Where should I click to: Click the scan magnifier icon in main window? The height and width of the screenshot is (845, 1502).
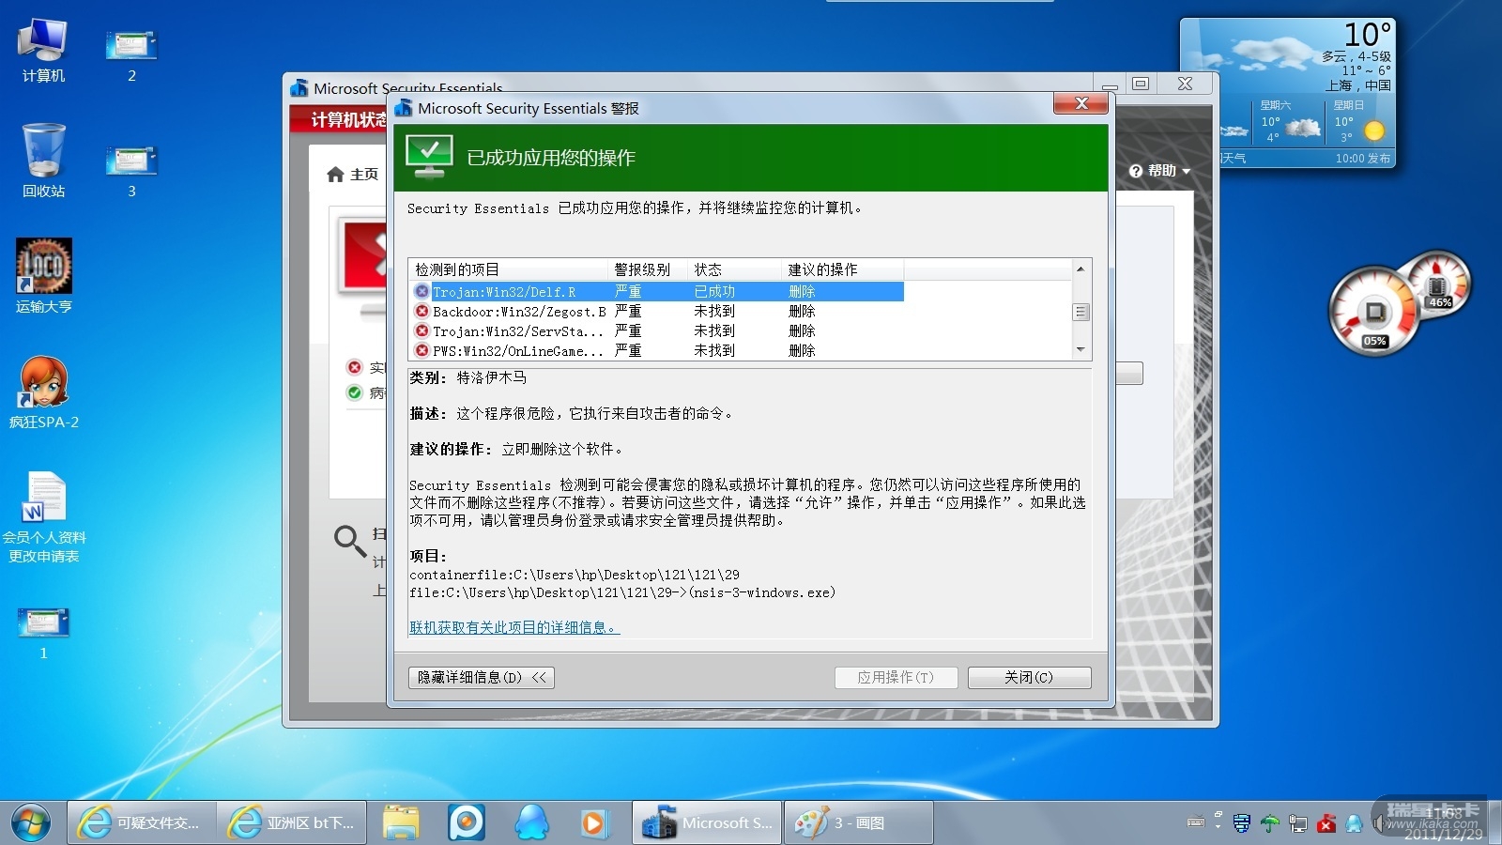(x=349, y=541)
